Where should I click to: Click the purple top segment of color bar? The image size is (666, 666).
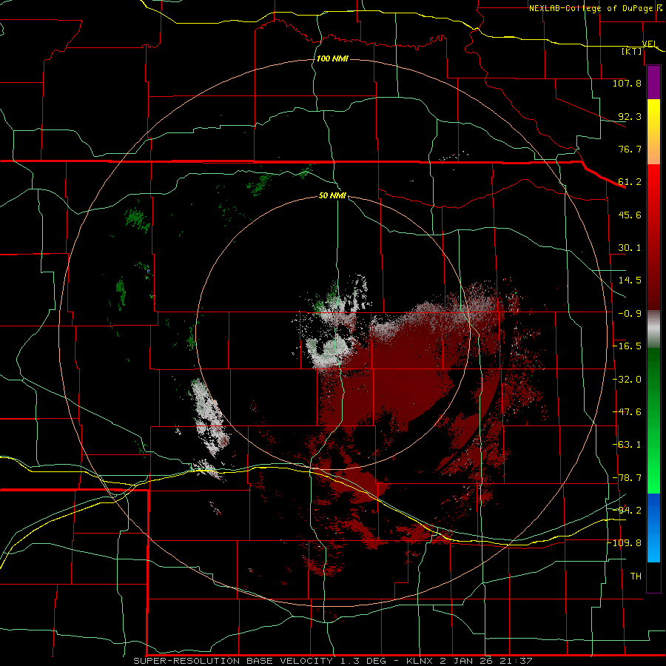coord(653,82)
